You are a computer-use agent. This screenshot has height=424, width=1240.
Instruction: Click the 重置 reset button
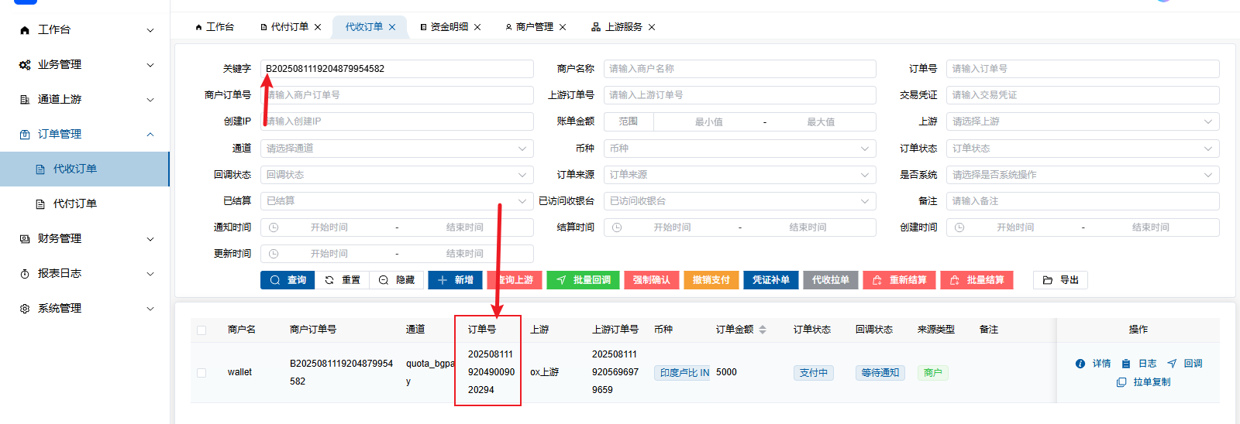coord(342,280)
